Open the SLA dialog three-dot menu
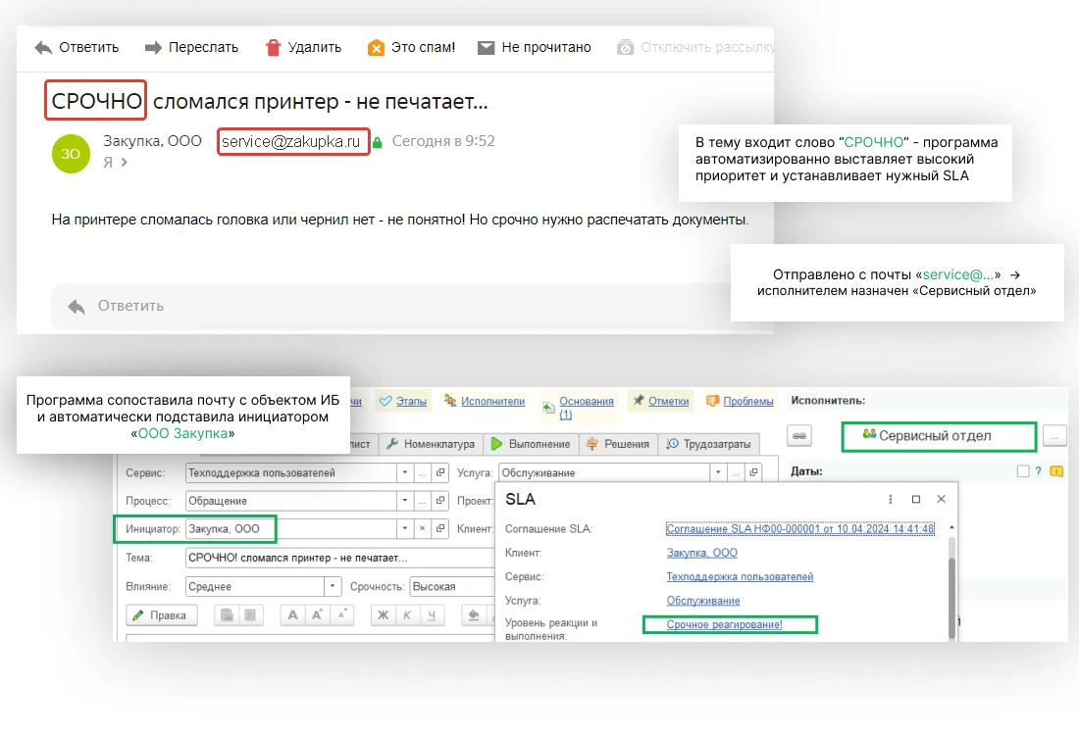Image resolution: width=1079 pixels, height=735 pixels. [891, 499]
